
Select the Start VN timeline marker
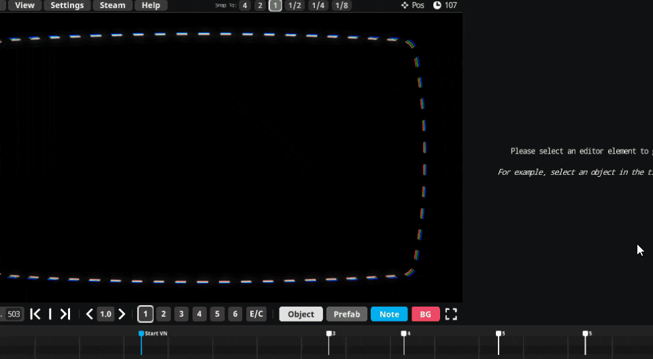tap(141, 334)
